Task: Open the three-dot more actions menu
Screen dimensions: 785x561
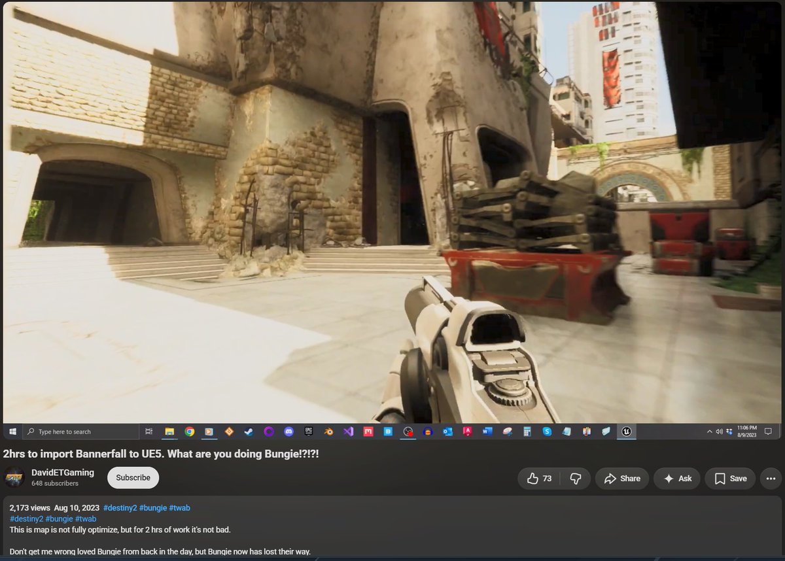Action: tap(771, 479)
